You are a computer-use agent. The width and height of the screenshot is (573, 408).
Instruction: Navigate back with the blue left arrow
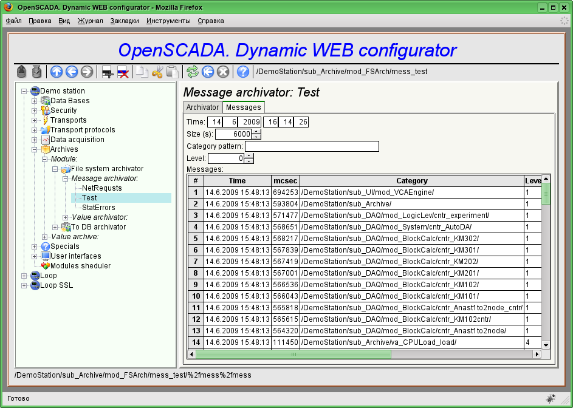[x=72, y=72]
